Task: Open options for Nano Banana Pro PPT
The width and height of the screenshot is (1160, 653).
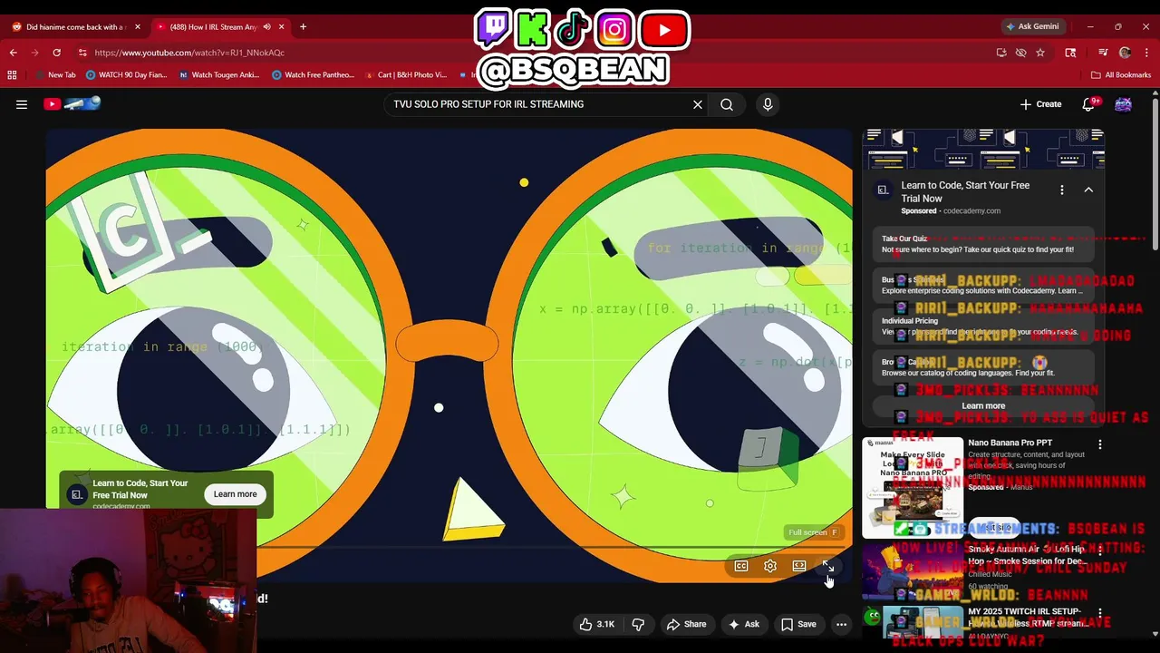Action: (x=1100, y=444)
